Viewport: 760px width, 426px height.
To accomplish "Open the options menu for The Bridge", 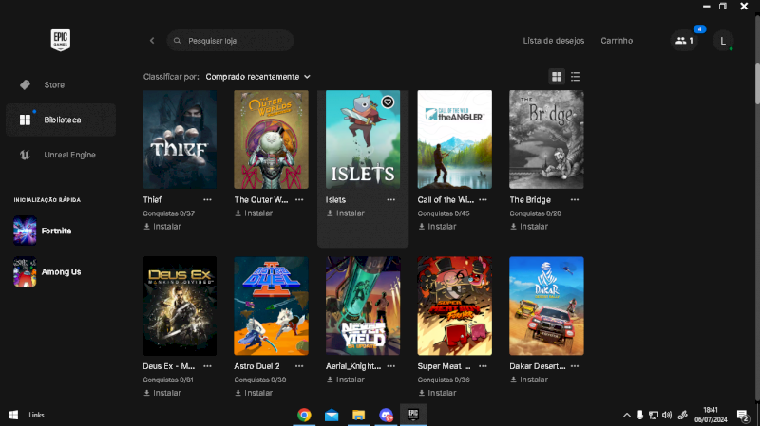I will 574,200.
